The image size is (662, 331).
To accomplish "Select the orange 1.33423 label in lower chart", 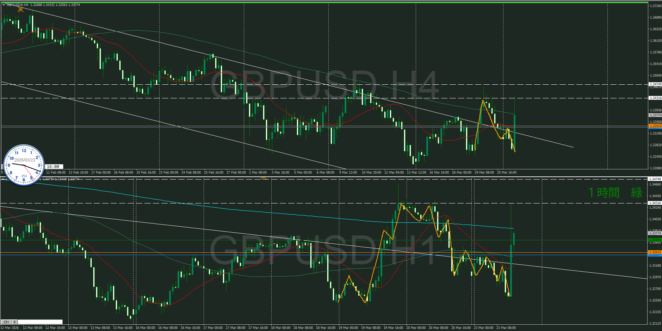I will coord(655,252).
